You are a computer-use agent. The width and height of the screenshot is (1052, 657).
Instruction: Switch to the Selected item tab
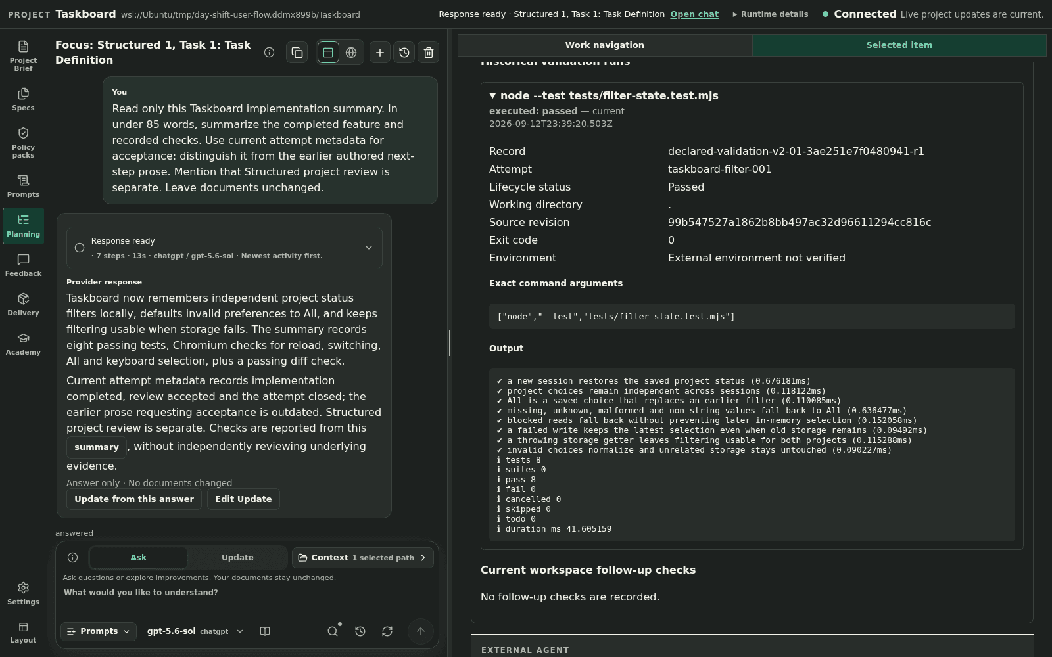coord(899,45)
